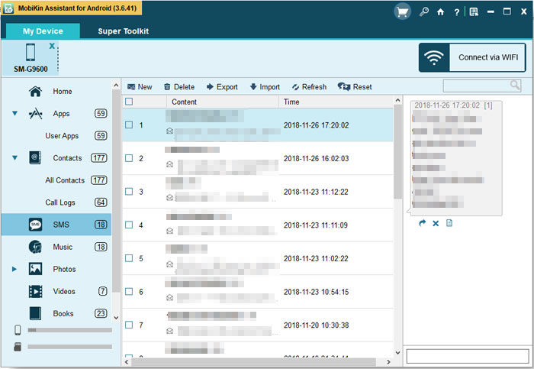The height and width of the screenshot is (369, 534).
Task: Sort by the Content column header
Action: [x=223, y=102]
